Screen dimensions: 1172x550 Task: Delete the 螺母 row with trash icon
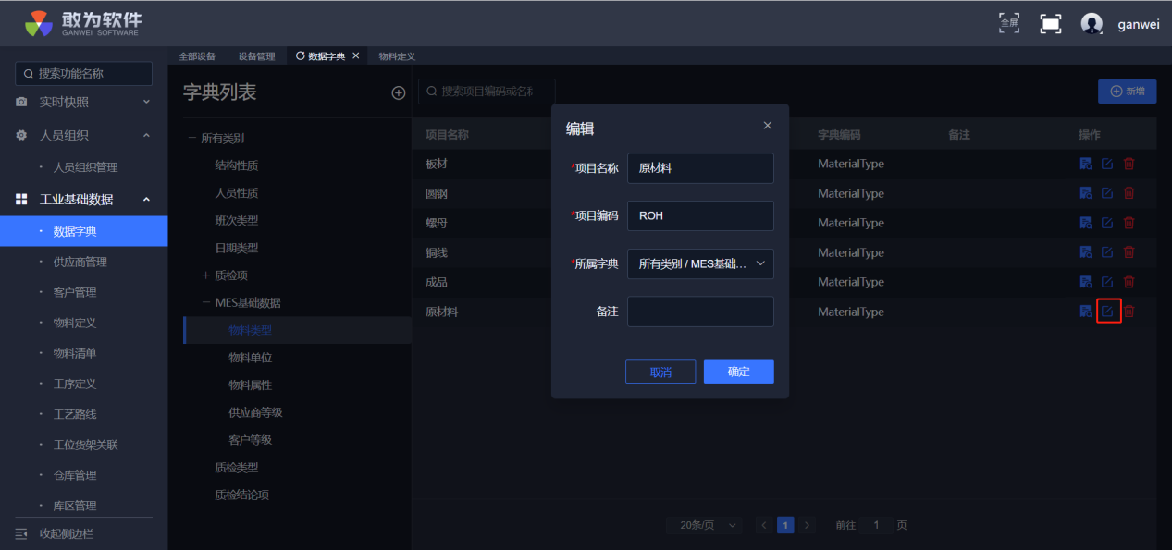pyautogui.click(x=1129, y=223)
